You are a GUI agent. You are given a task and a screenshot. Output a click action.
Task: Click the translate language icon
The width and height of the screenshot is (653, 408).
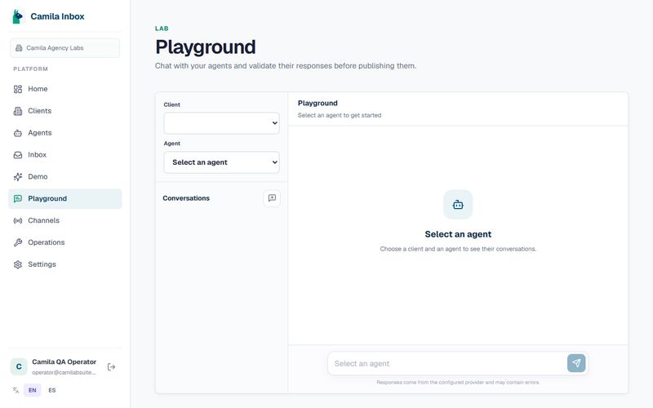pyautogui.click(x=16, y=390)
